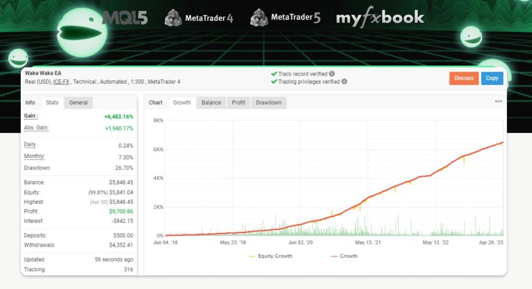Click info icon beside Trading privileges verified
532x289 pixels.
pos(344,82)
